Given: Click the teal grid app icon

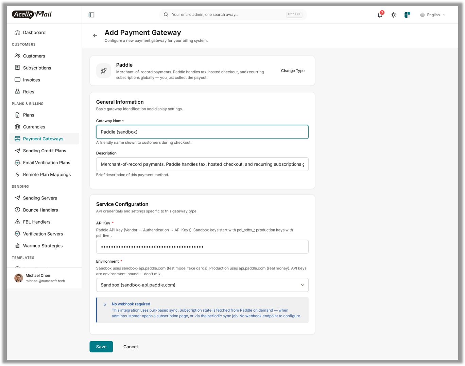Looking at the screenshot, I should point(407,15).
